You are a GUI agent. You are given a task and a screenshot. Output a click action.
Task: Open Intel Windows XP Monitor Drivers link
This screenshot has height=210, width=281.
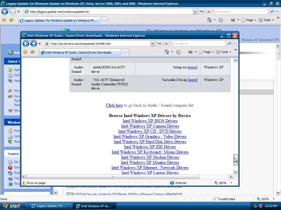tap(150, 162)
